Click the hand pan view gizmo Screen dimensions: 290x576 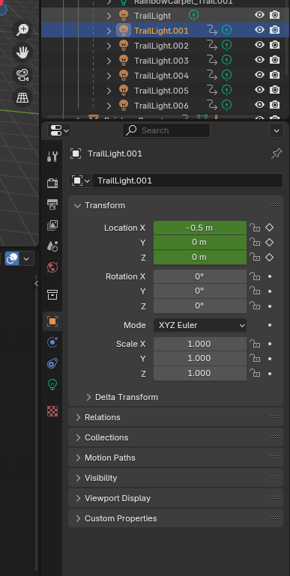pos(22,53)
